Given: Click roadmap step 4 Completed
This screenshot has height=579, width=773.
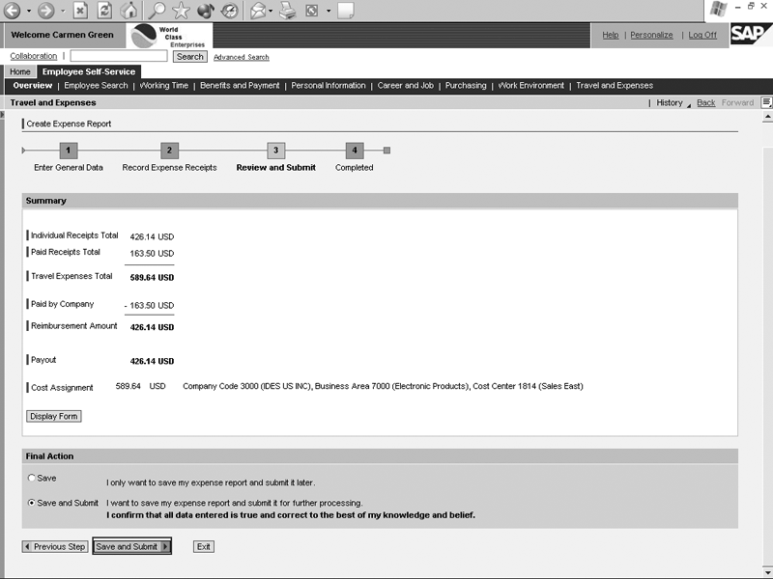Looking at the screenshot, I should (x=355, y=151).
